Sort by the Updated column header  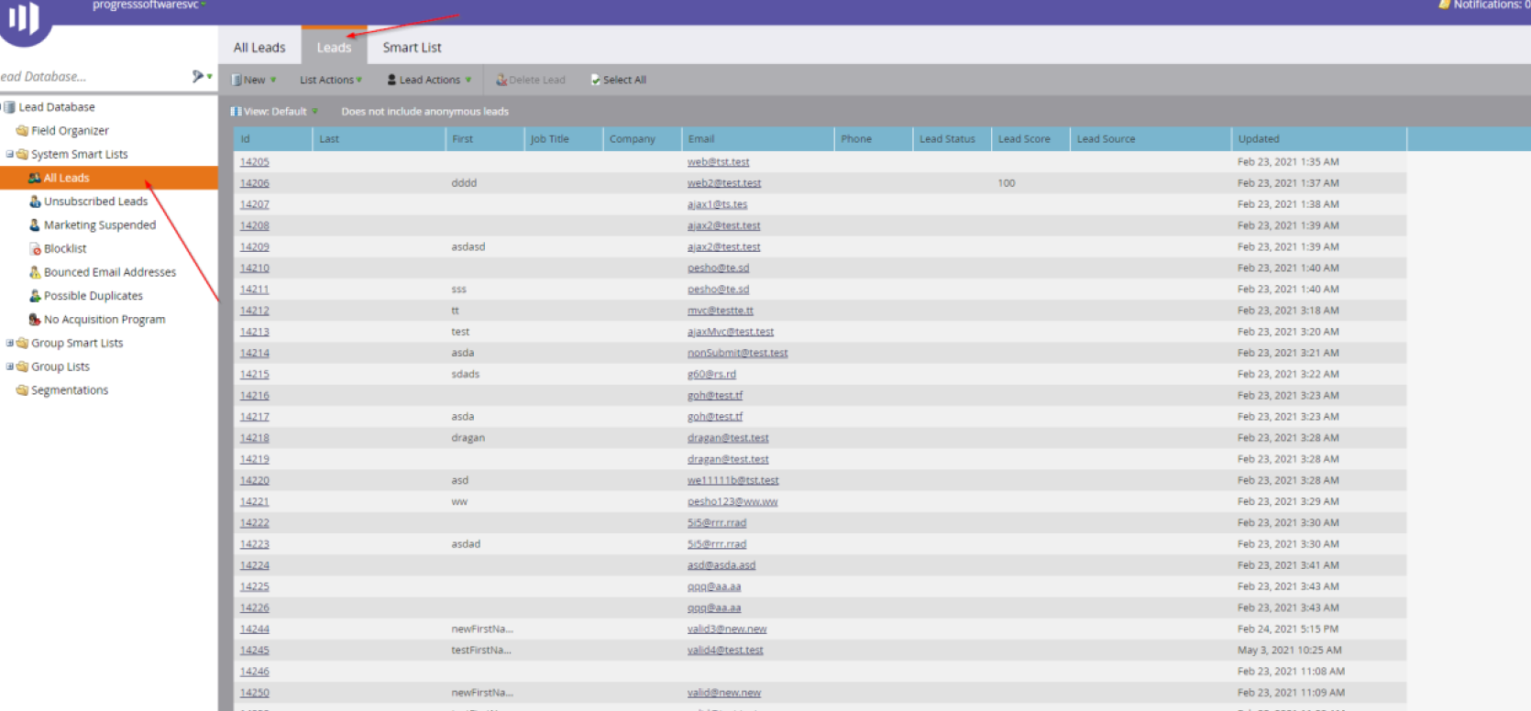pyautogui.click(x=1318, y=138)
